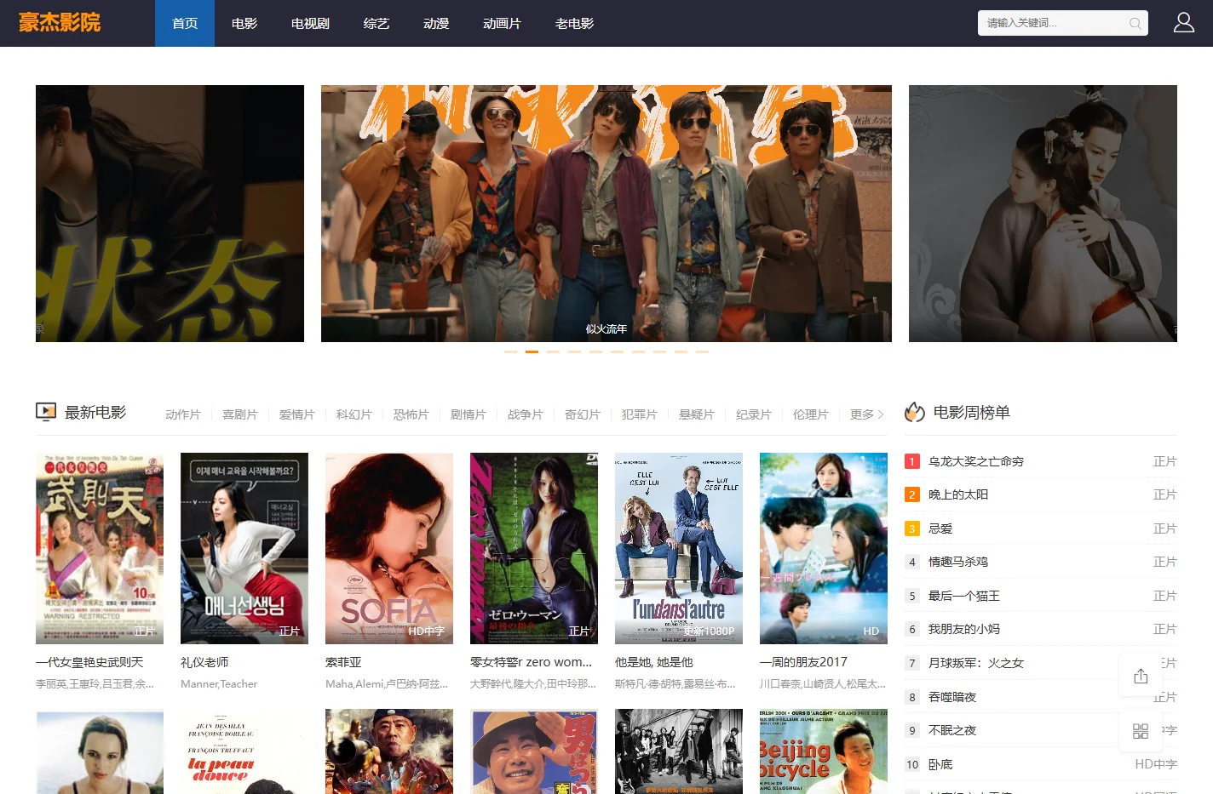Filter by 爱情片 category

[x=297, y=414]
